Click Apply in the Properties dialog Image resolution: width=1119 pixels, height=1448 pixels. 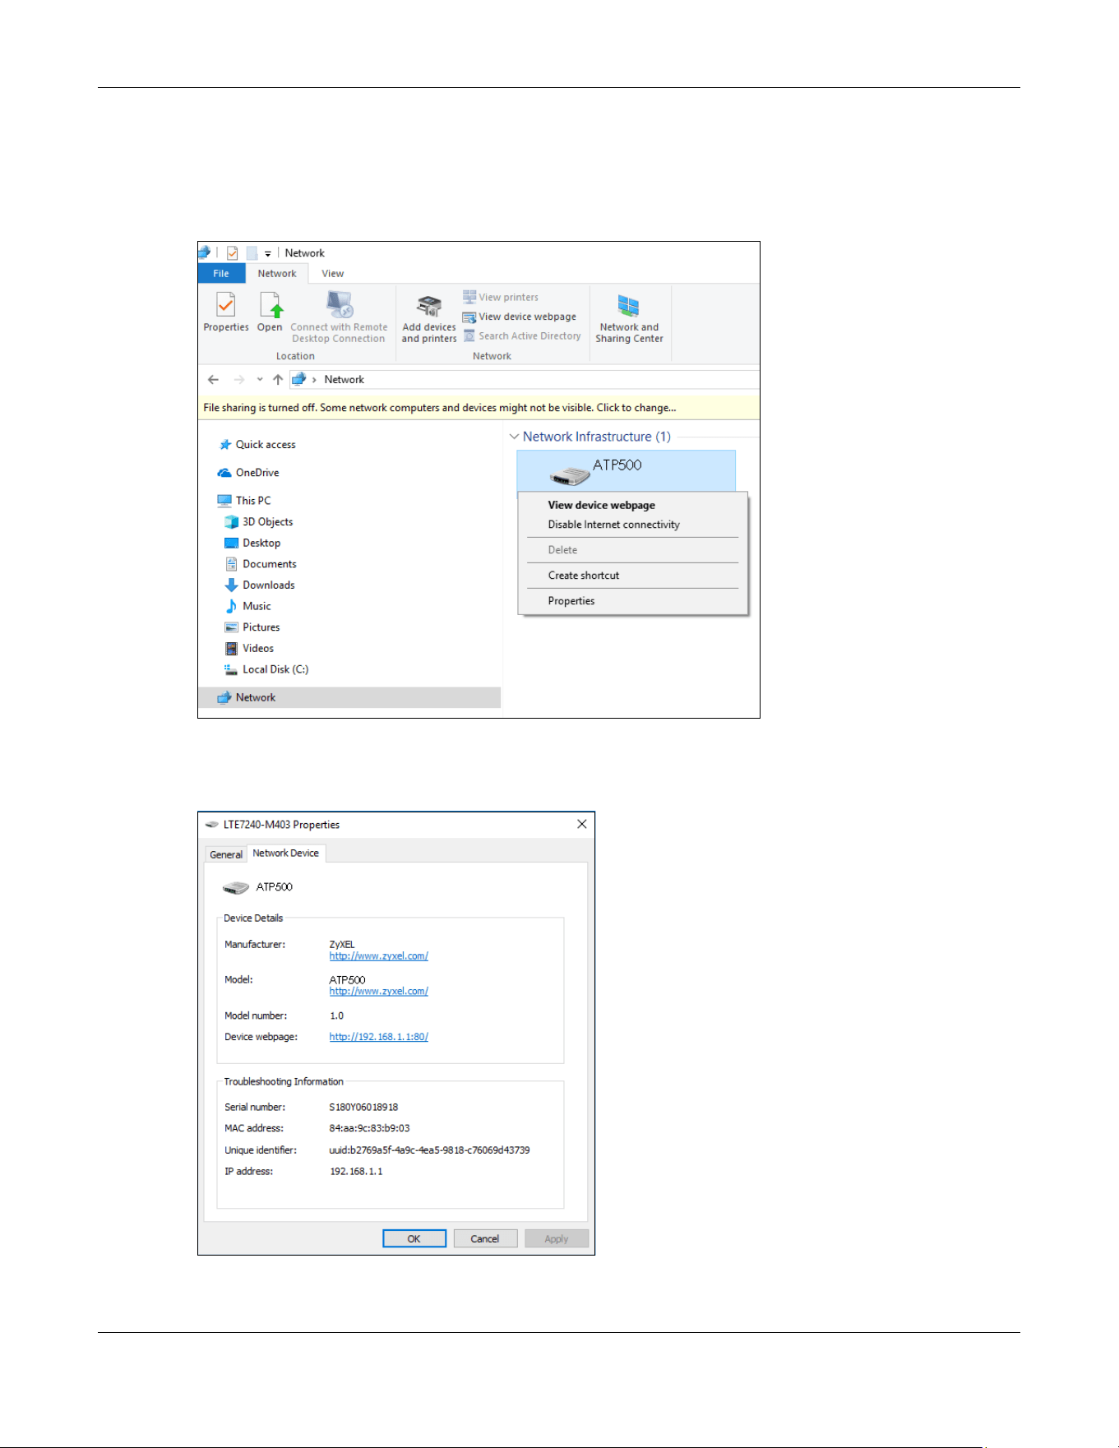[557, 1238]
